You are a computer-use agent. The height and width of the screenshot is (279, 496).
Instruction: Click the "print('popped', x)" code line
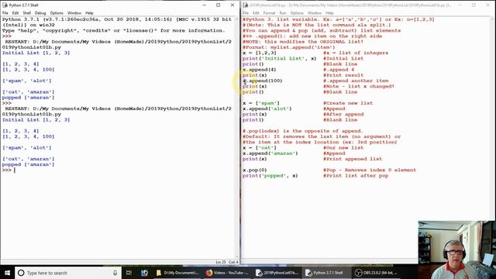270,176
